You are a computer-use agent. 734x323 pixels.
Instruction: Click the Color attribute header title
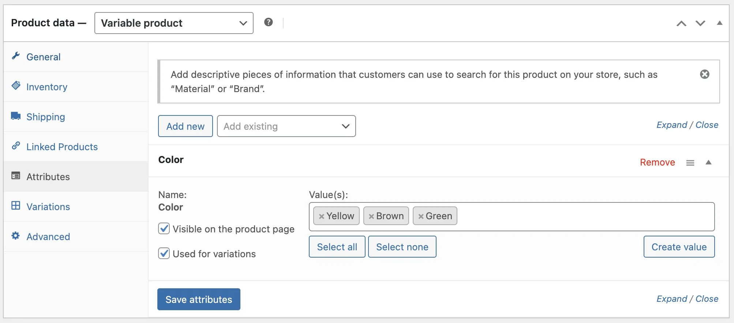point(171,160)
